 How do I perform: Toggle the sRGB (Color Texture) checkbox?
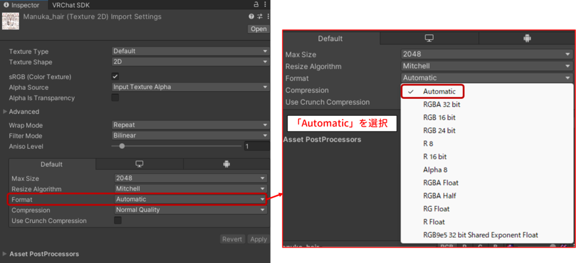(x=115, y=76)
